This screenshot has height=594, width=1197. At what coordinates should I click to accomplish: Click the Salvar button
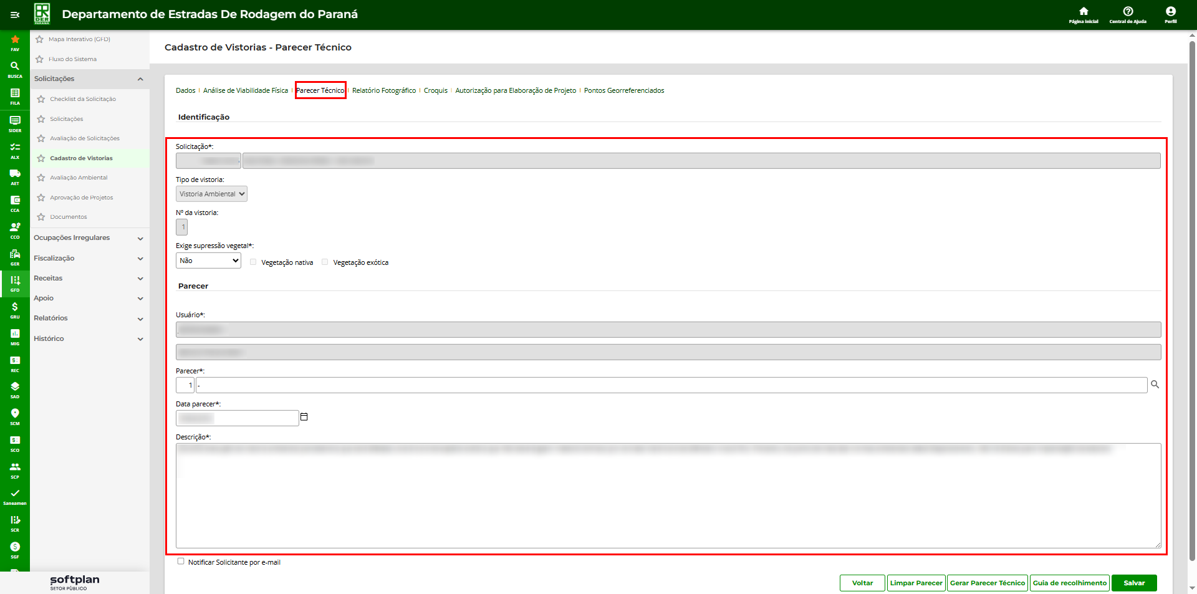1133,583
